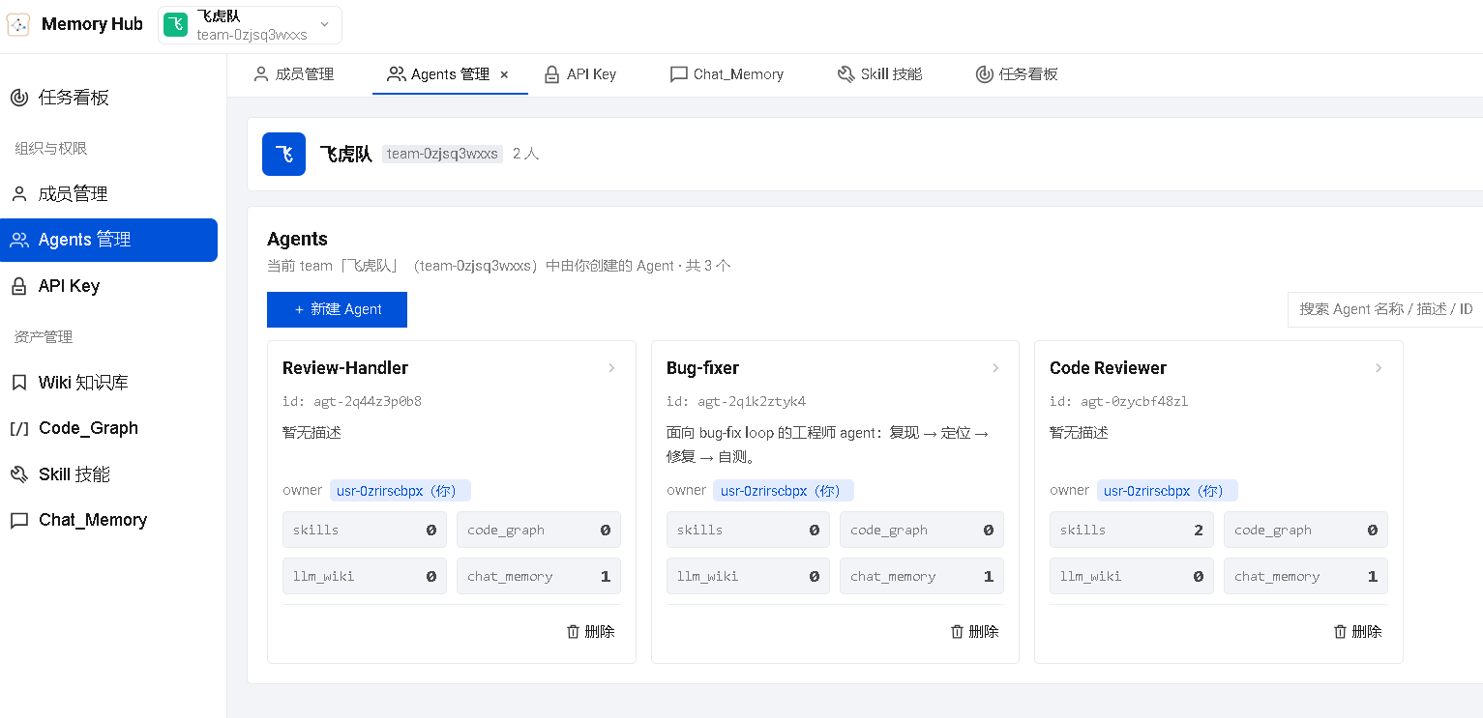Click the target icon on 任务看板 tab
The image size is (1483, 718).
pos(985,74)
